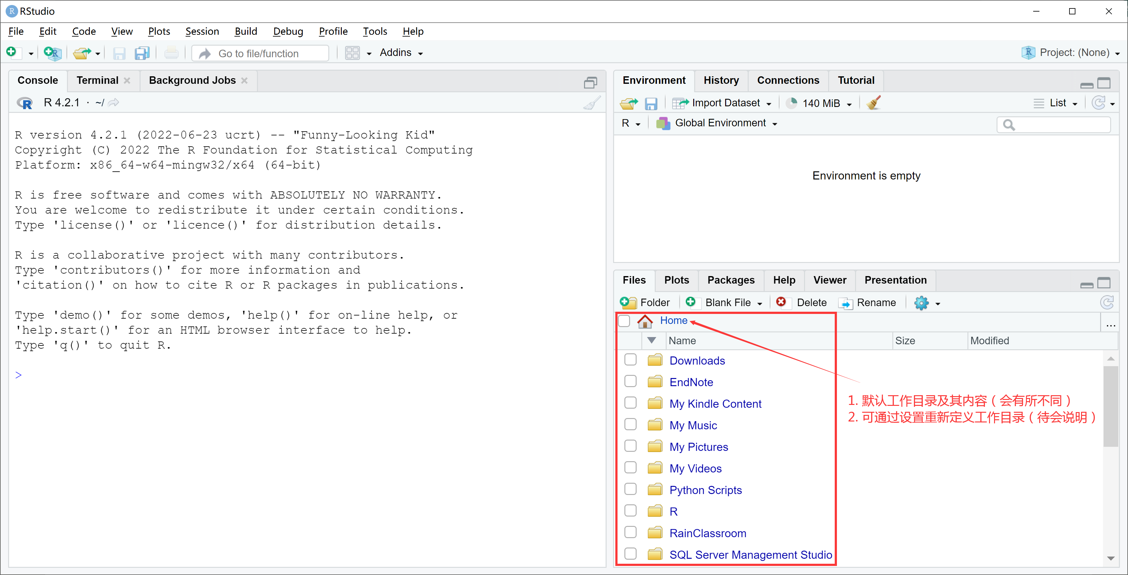This screenshot has height=575, width=1128.
Task: Switch to the Terminal tab
Action: click(97, 81)
